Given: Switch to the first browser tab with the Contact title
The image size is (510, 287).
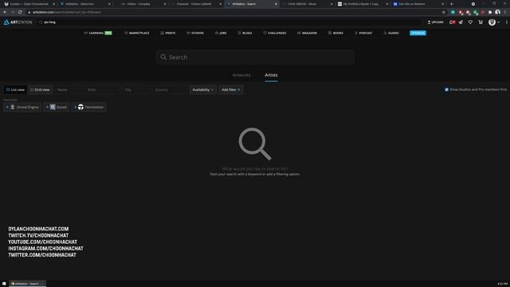Looking at the screenshot, I should (29, 4).
